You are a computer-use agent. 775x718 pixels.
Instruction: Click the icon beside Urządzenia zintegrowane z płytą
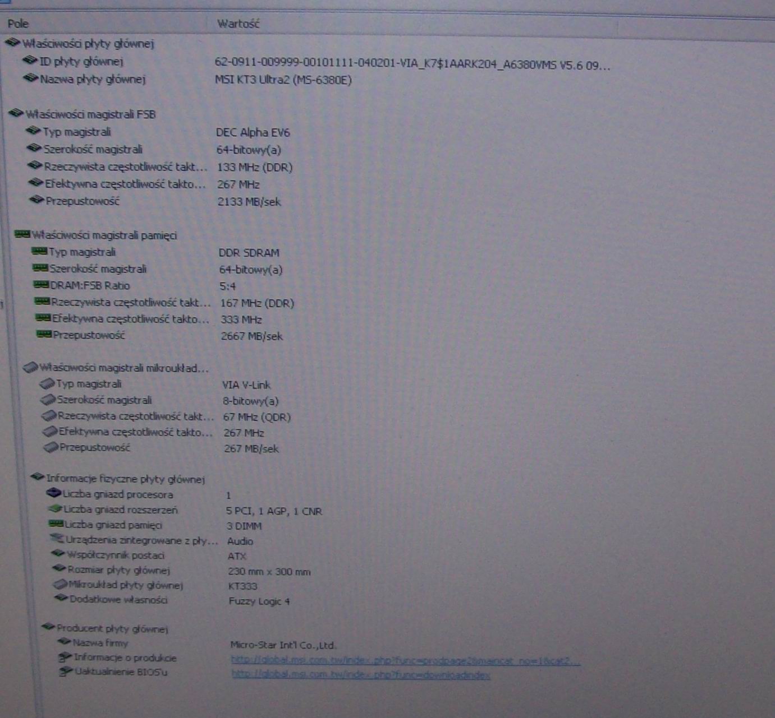pos(57,539)
